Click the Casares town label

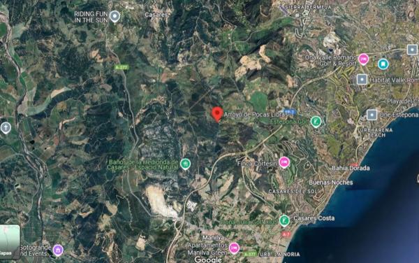click(x=156, y=15)
